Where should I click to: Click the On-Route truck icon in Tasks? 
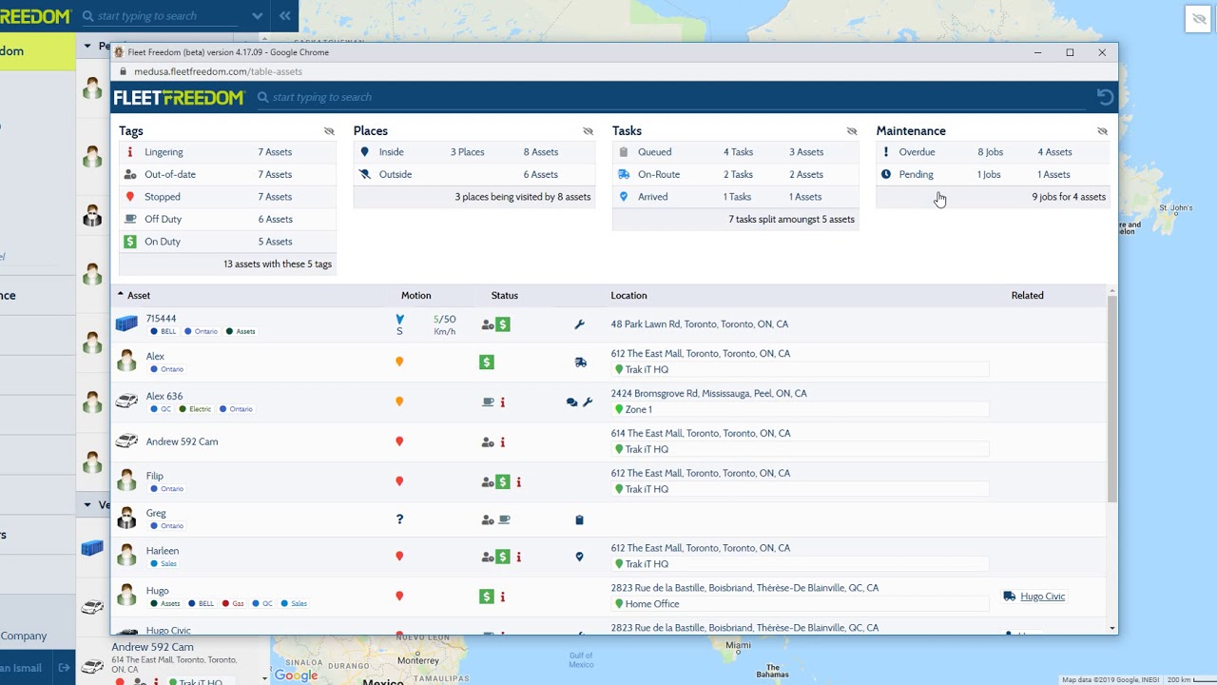624,175
